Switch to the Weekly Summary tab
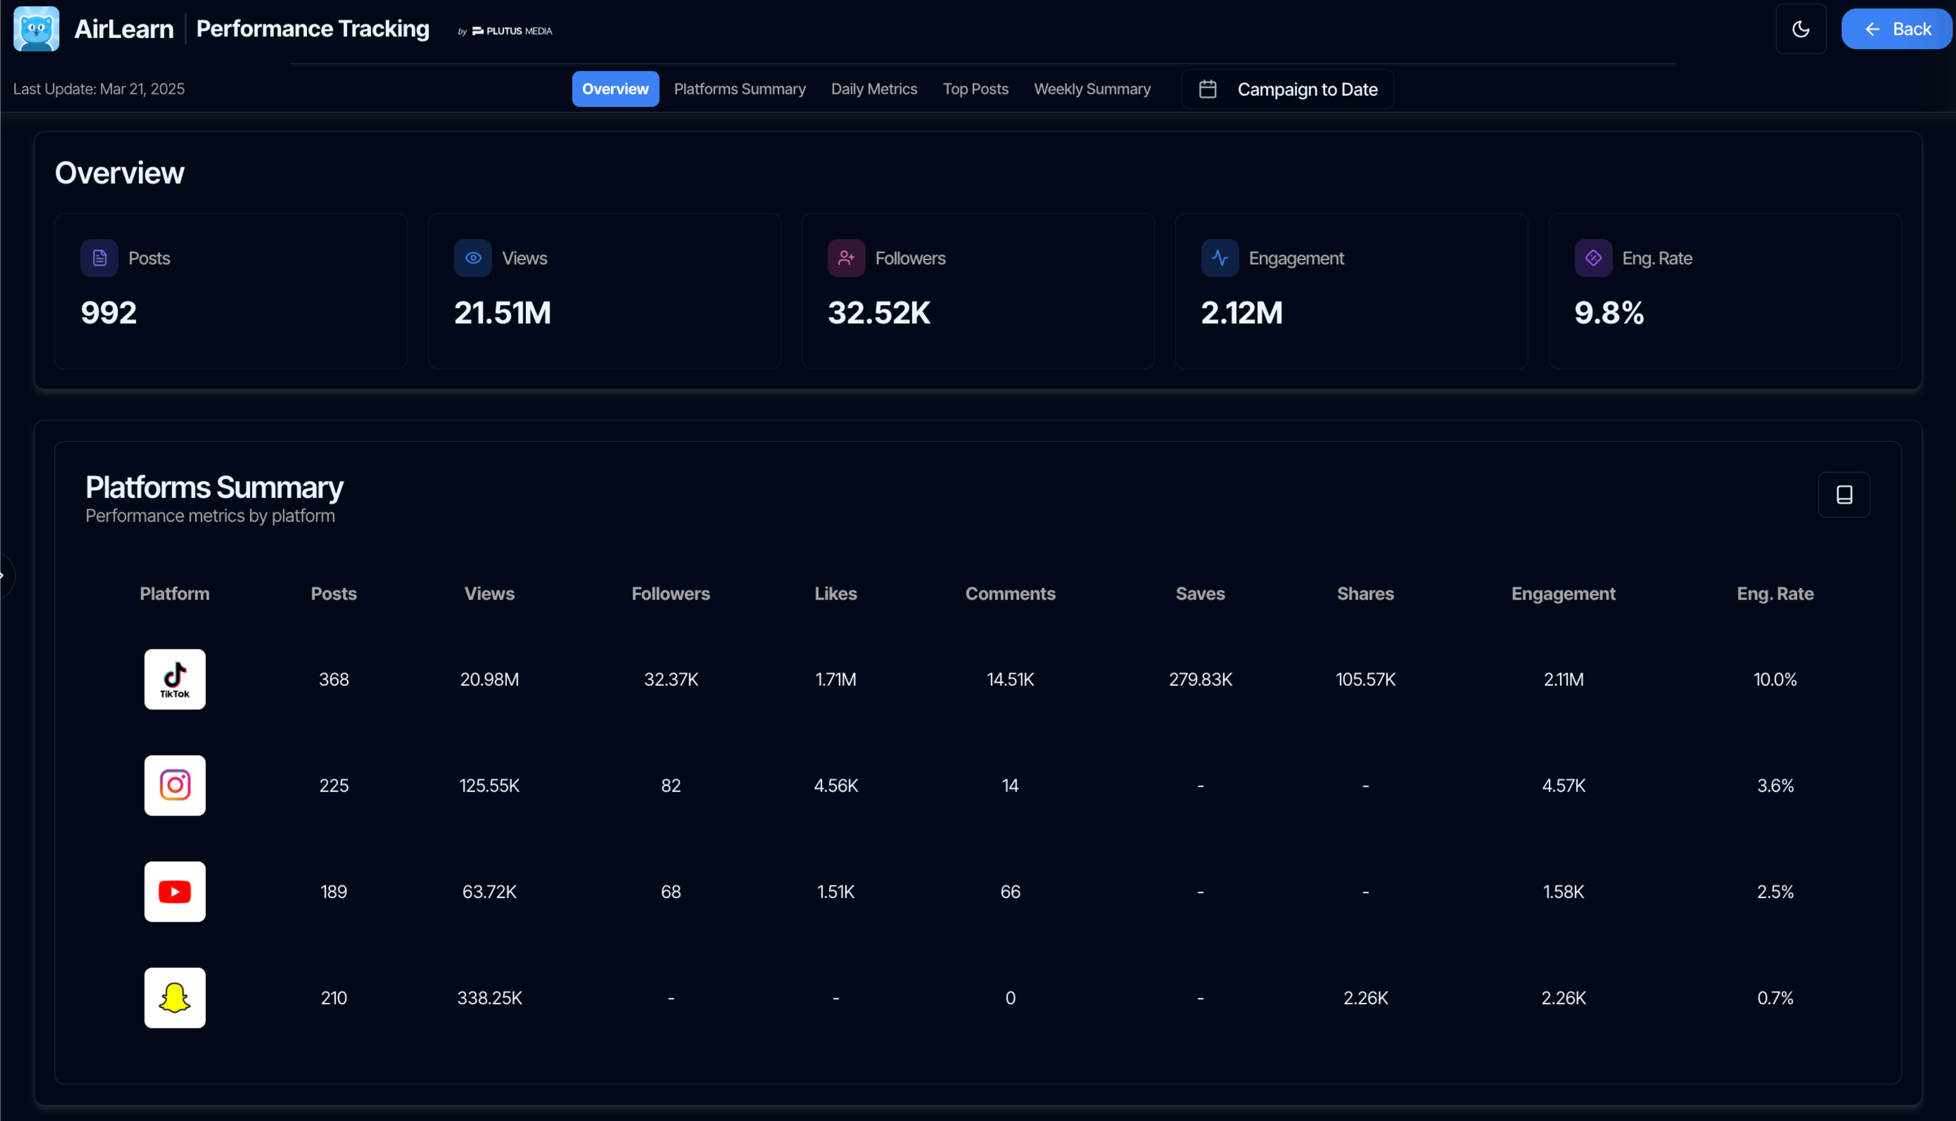 tap(1092, 89)
